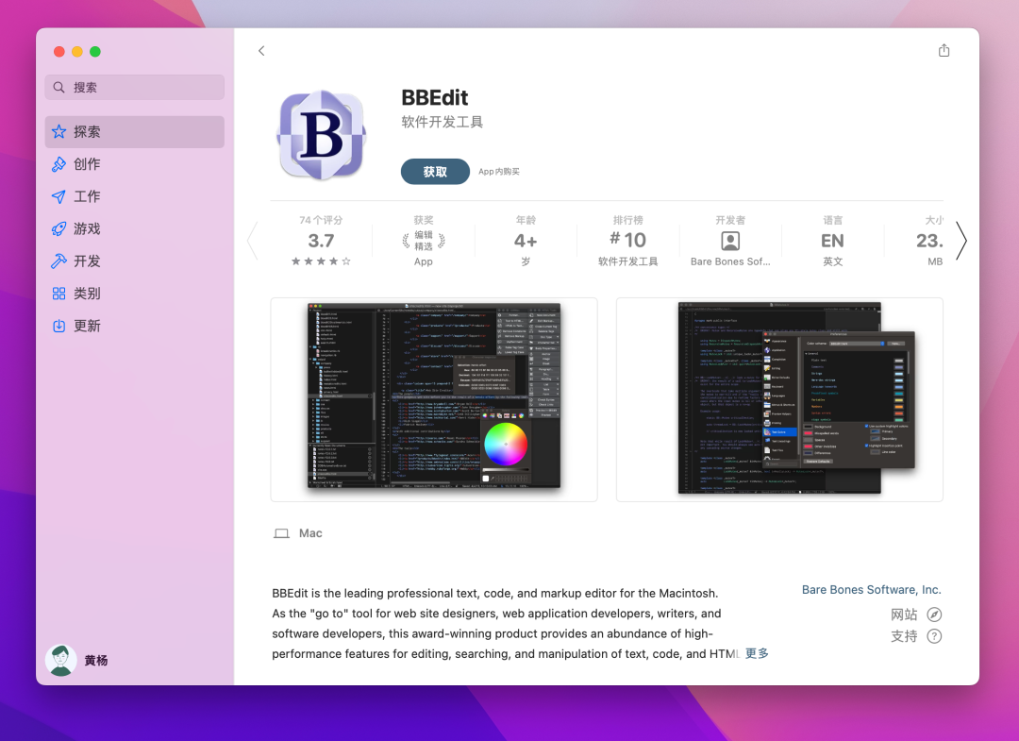Click the editors' choice laurel badge

[x=424, y=241]
